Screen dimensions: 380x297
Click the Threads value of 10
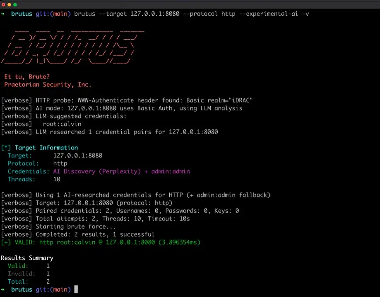57,179
